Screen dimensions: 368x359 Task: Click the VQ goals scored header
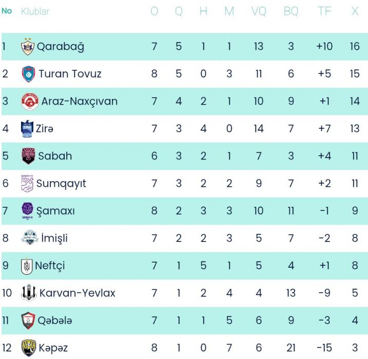pyautogui.click(x=259, y=11)
